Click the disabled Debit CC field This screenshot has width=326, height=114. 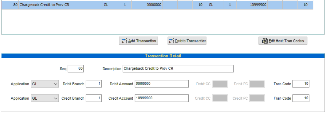[220, 84]
